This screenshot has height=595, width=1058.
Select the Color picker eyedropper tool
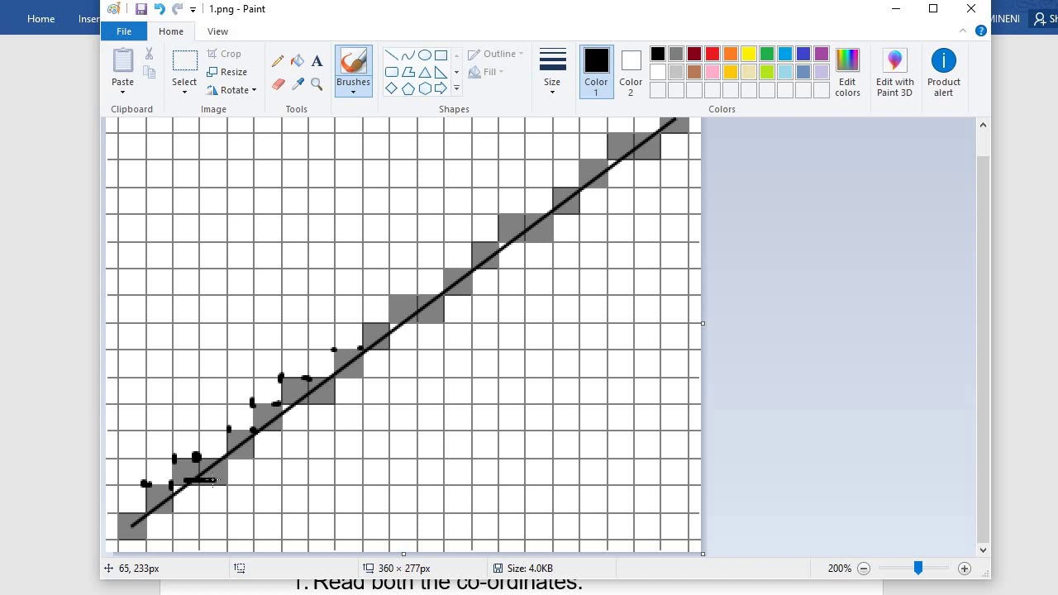pyautogui.click(x=298, y=84)
